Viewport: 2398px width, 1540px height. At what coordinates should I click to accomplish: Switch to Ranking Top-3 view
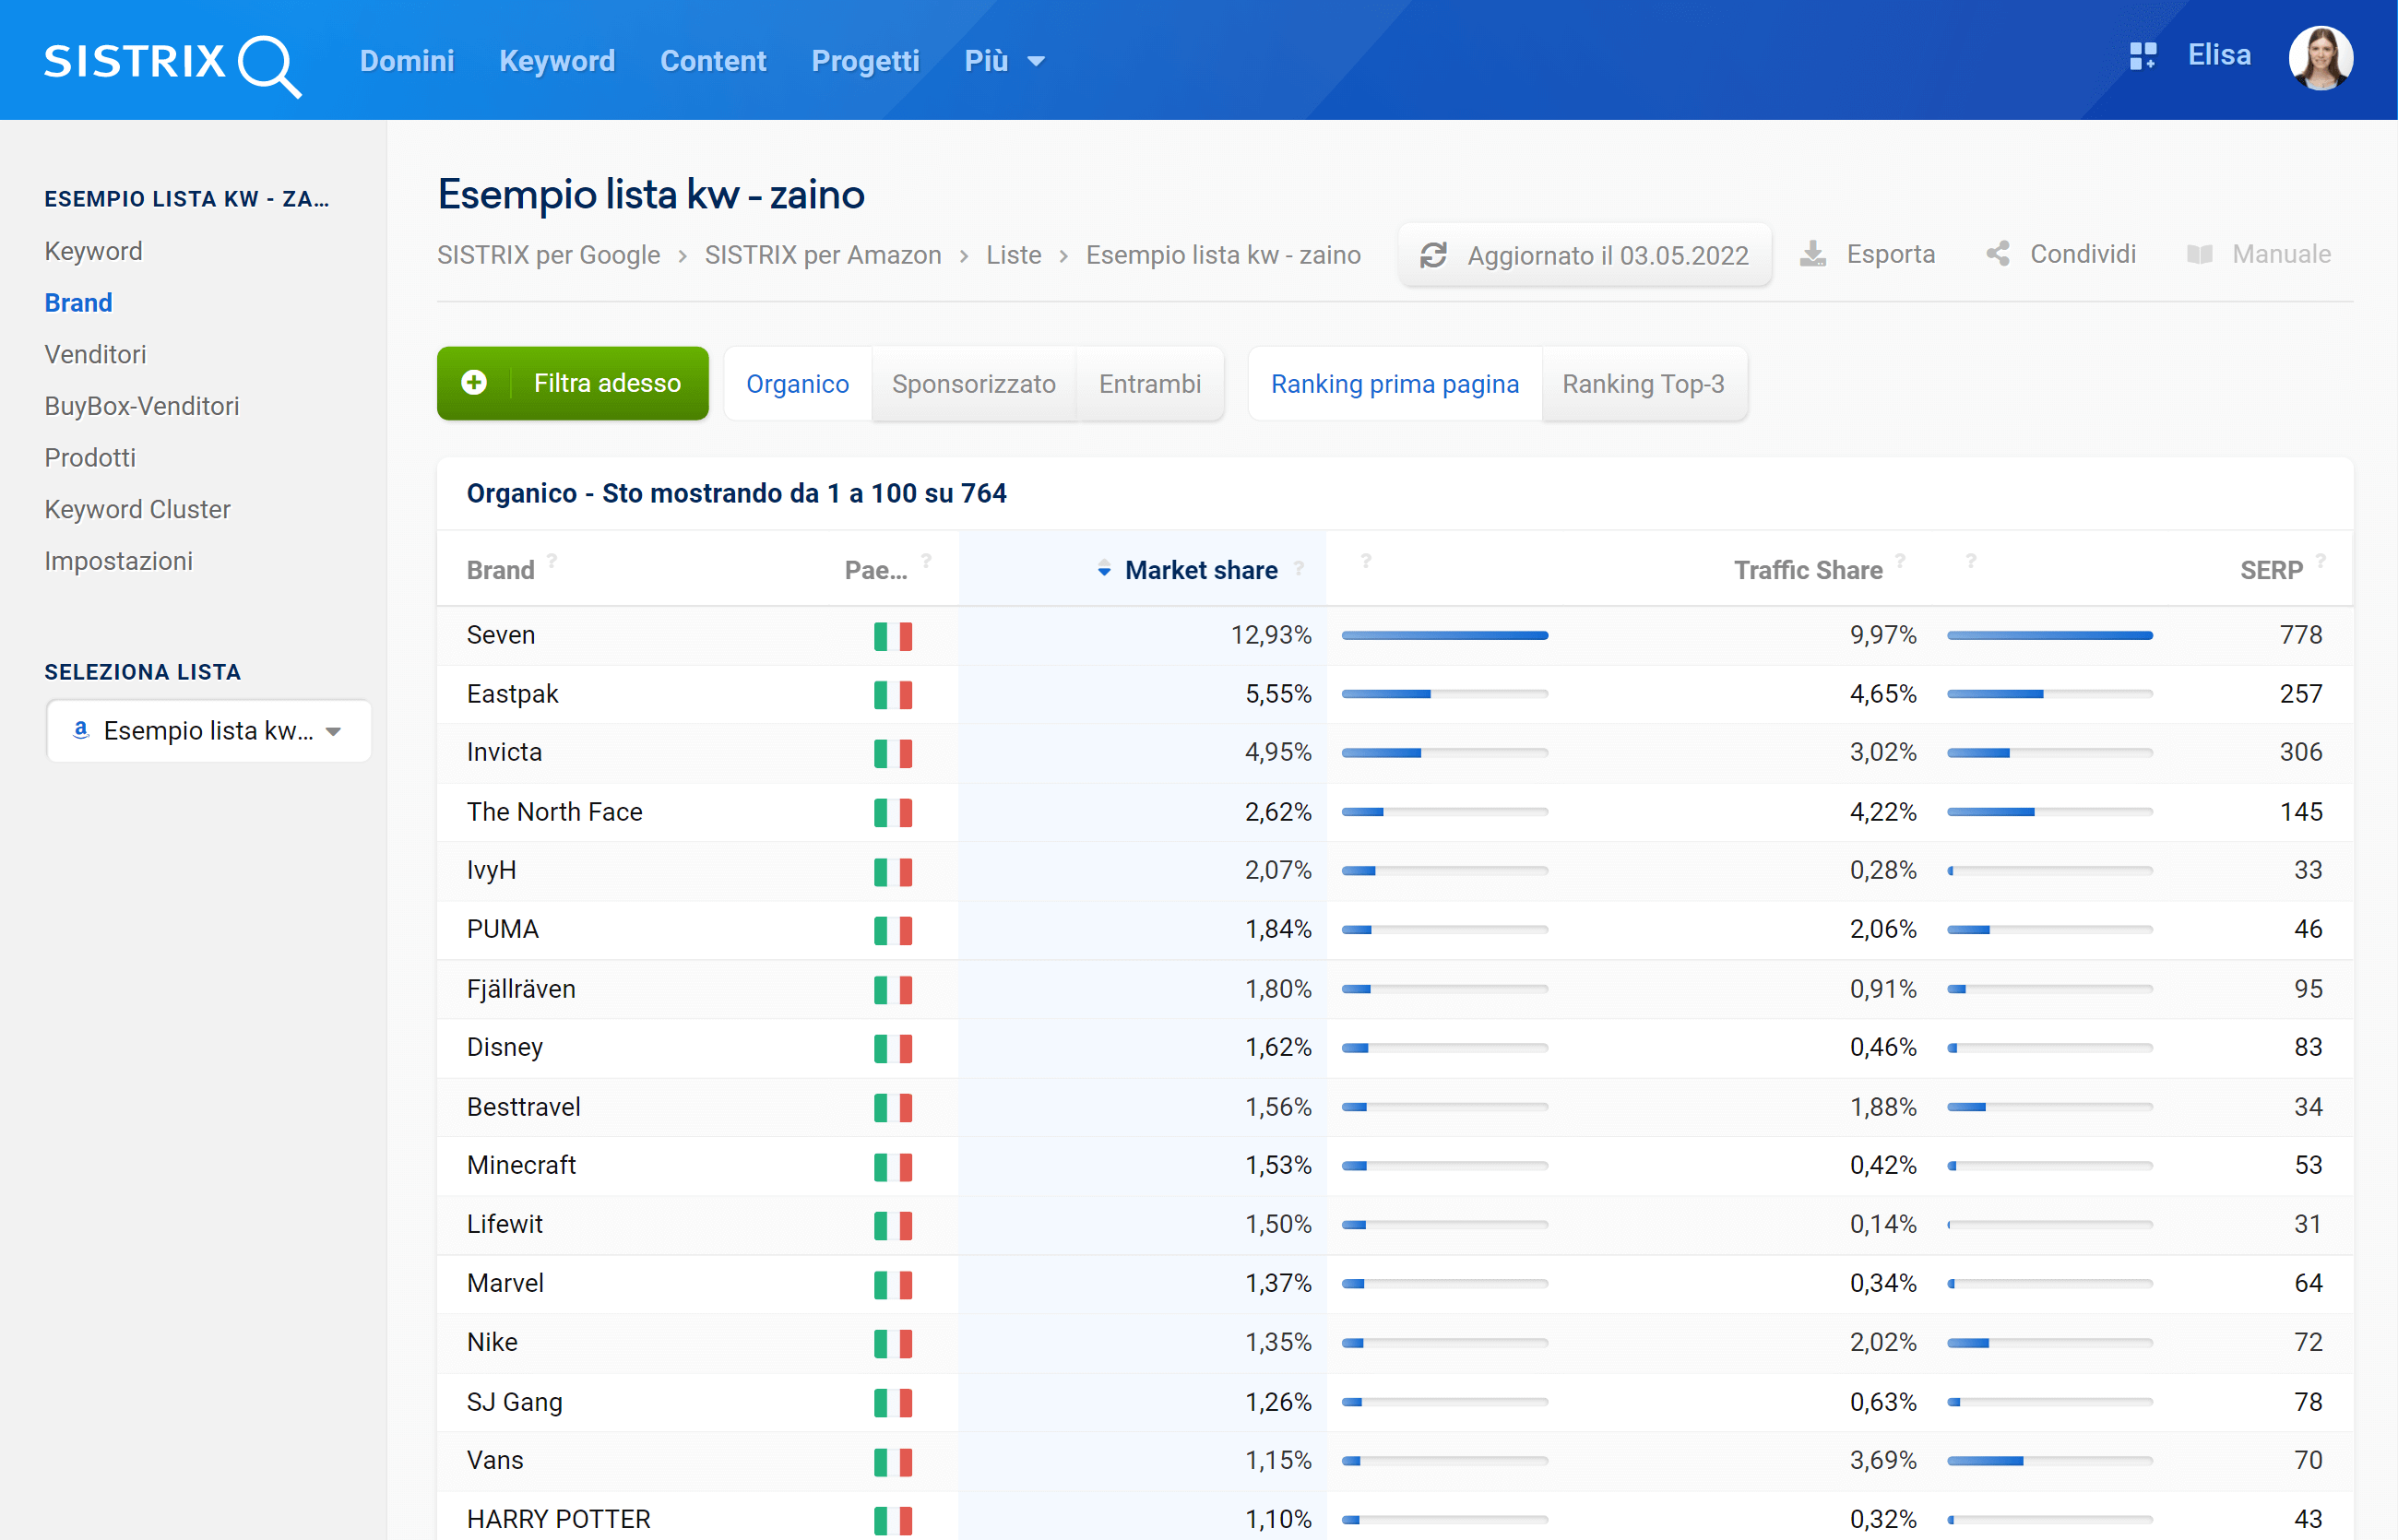coord(1643,383)
